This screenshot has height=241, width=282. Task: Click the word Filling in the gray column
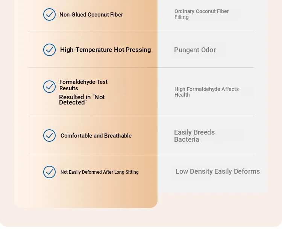click(x=182, y=17)
